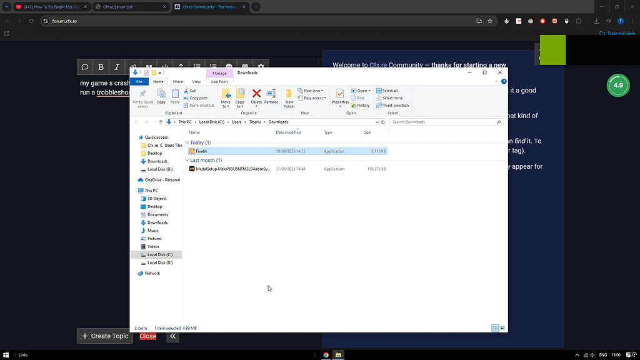The image size is (640, 360).
Task: Switch to the View ribbon tab
Action: 196,81
